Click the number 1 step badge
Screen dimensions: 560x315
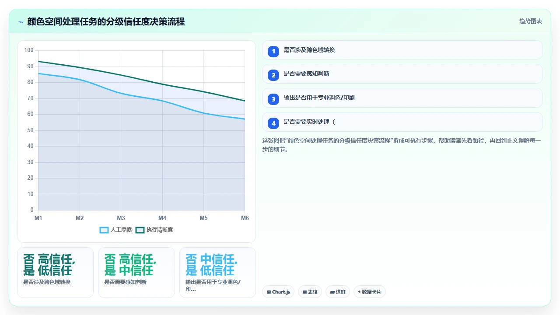(273, 52)
